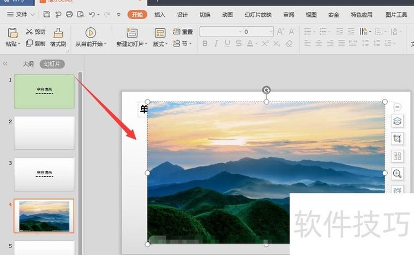Switch to the 开始 ribbon tab
The image size is (414, 255).
click(137, 15)
